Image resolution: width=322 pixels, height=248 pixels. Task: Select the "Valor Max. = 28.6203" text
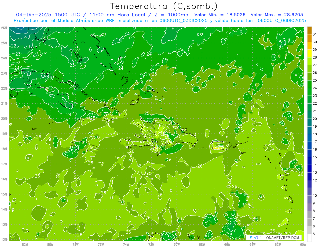277,15
